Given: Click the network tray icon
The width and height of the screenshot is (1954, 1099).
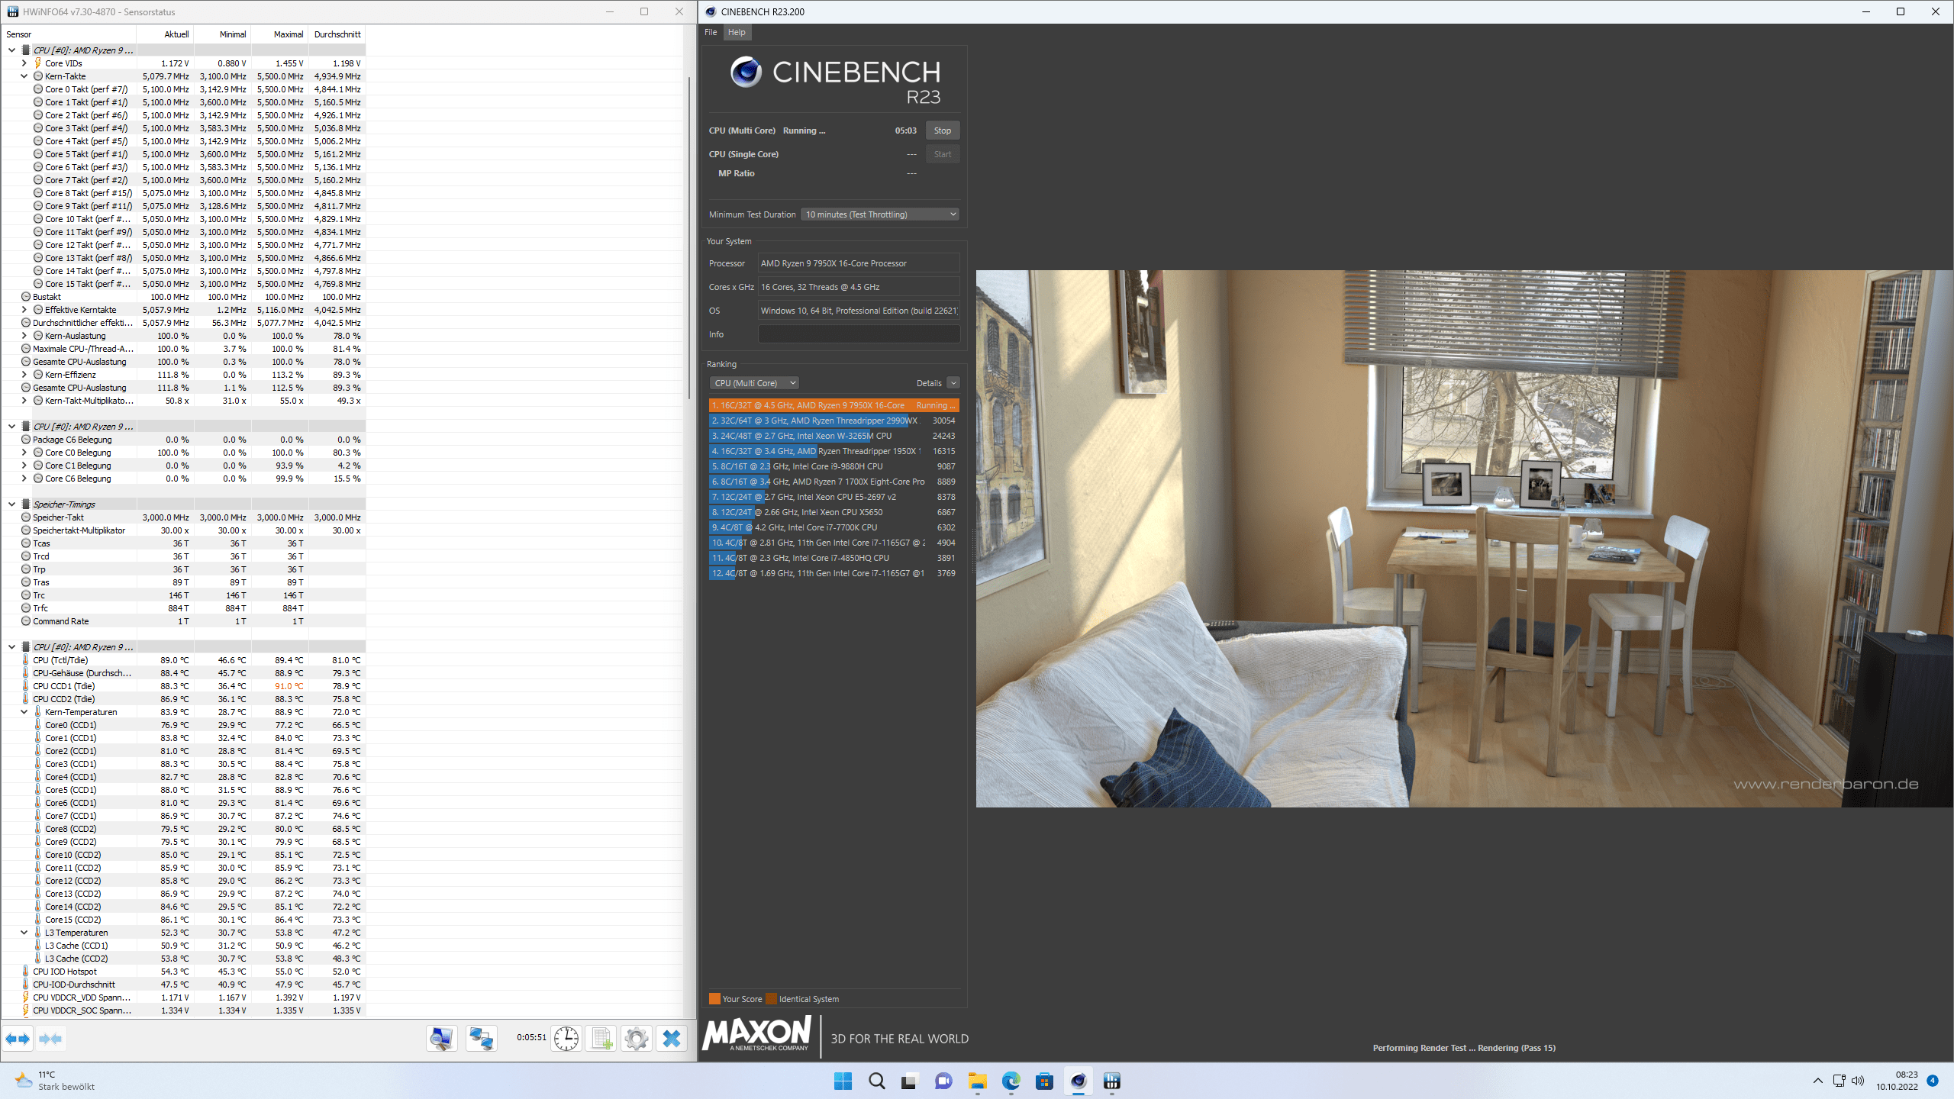Looking at the screenshot, I should (x=1839, y=1081).
